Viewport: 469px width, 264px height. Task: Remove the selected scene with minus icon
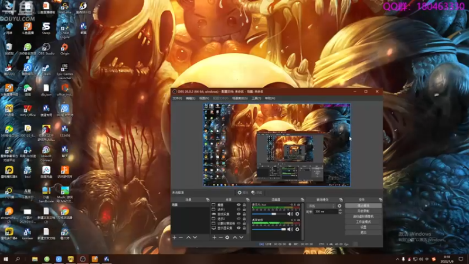[x=181, y=238]
